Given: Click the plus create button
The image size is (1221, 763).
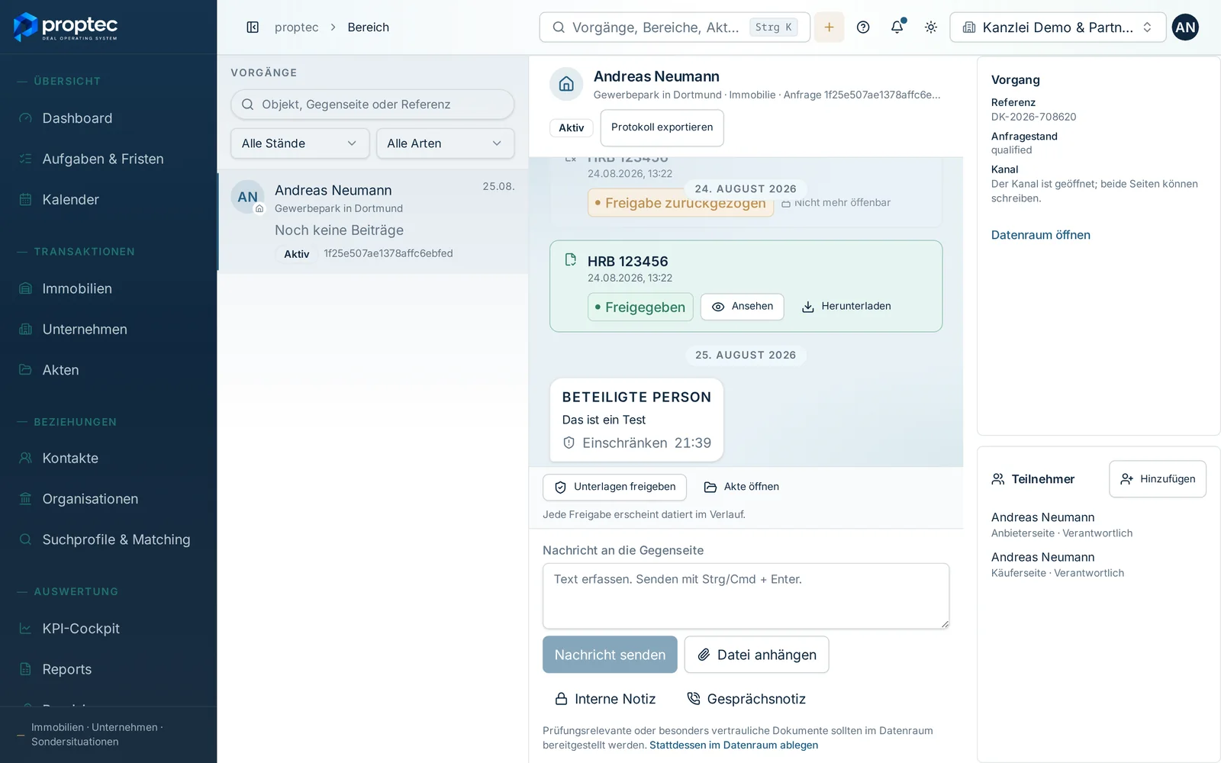Looking at the screenshot, I should click(829, 27).
